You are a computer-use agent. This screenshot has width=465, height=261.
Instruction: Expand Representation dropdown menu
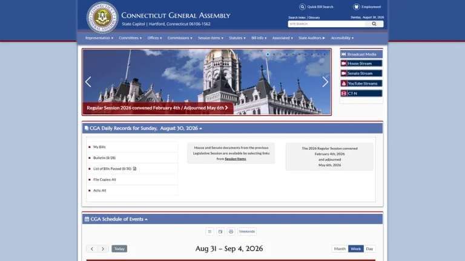[x=99, y=38]
